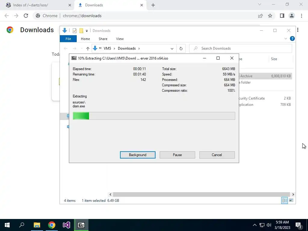308x231 pixels.
Task: Open Explorer help question mark icon
Action: tap(292, 38)
